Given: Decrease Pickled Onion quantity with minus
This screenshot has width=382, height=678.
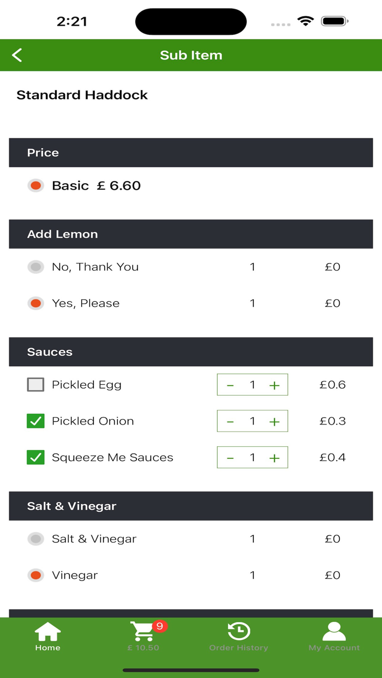Looking at the screenshot, I should coord(230,421).
